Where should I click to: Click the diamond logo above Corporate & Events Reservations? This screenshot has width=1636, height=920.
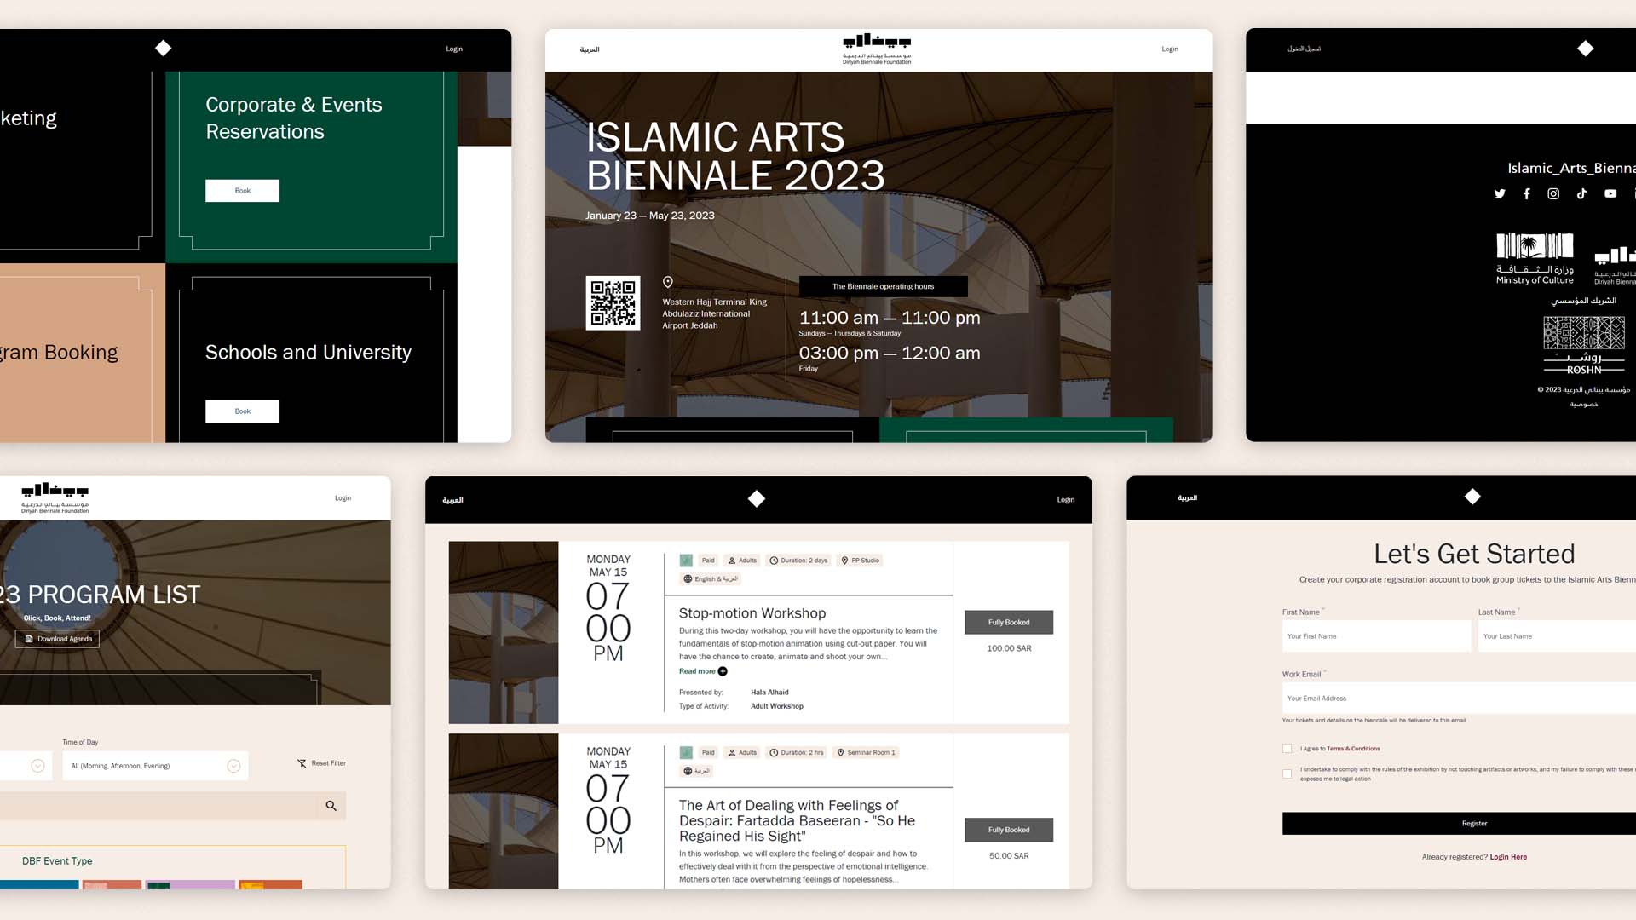click(x=164, y=49)
